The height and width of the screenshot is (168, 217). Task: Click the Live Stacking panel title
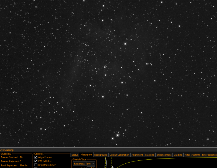click(7, 150)
